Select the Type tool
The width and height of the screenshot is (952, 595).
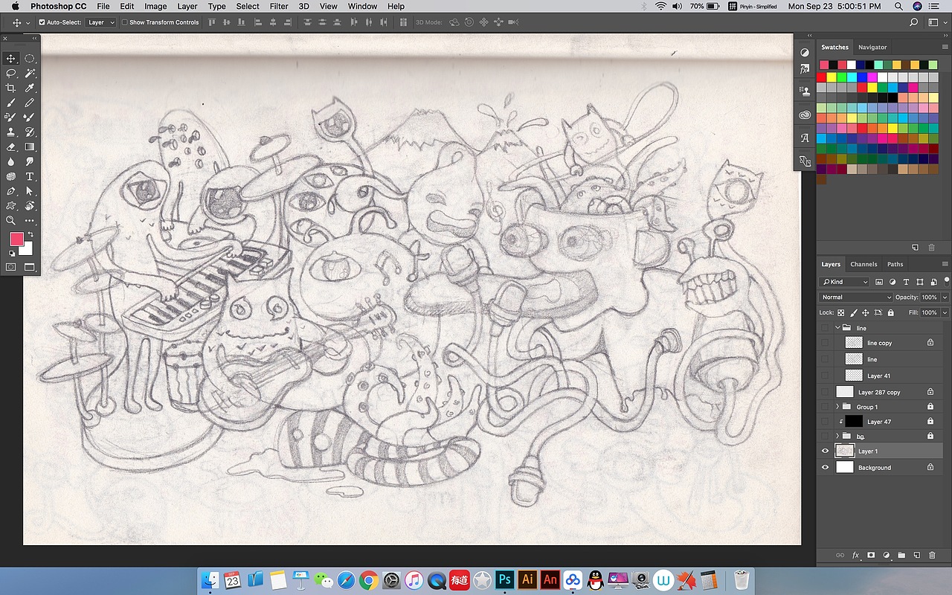pos(30,176)
